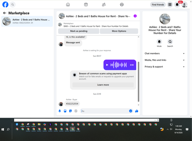192x141 pixels.
Task: Open $900 listing details link
Action: pos(96,26)
